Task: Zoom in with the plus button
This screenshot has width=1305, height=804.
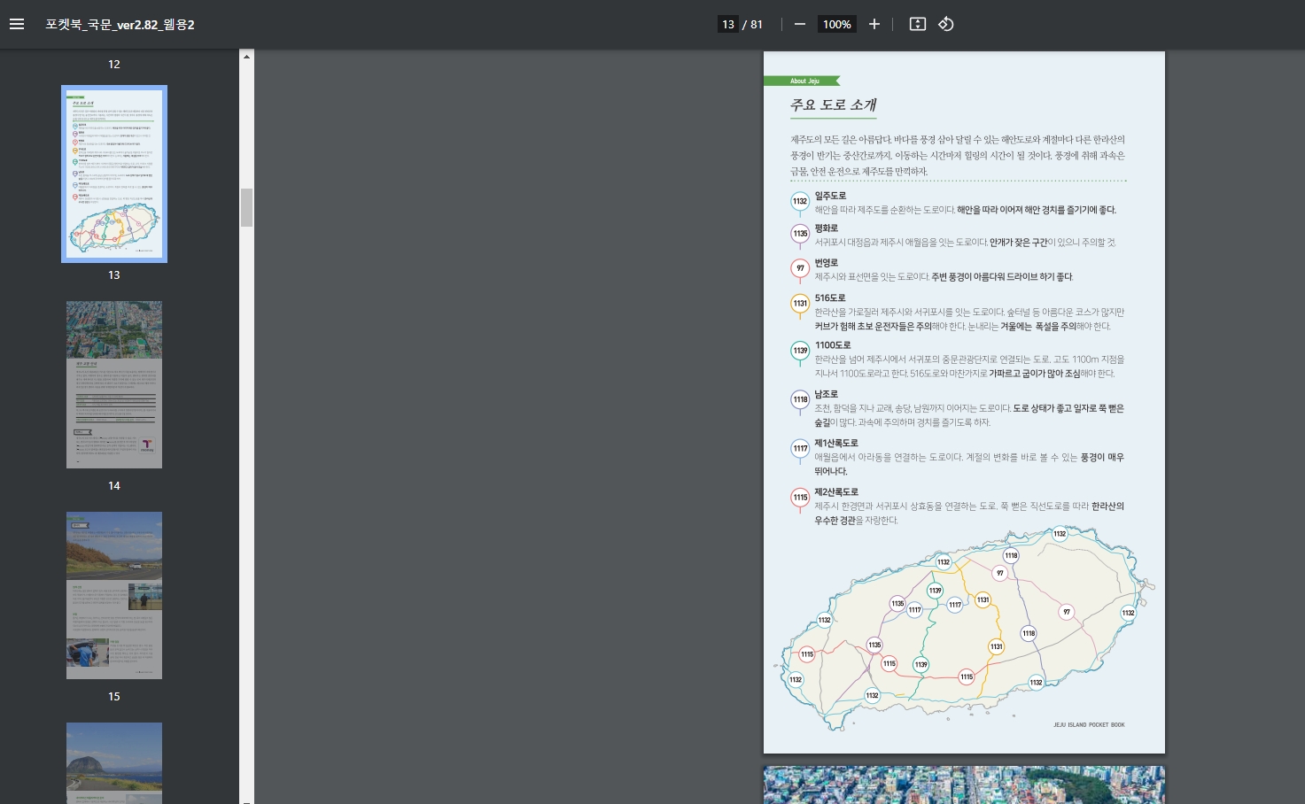Action: 874,24
